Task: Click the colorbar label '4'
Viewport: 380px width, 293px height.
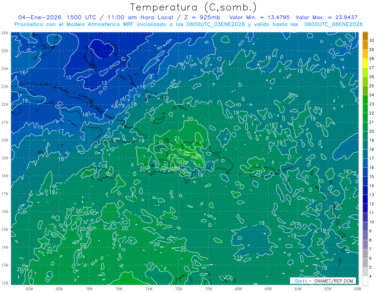Action: 370,277
